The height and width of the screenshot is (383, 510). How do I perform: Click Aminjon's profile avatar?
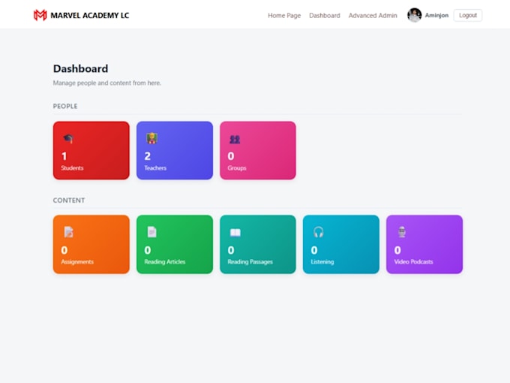(x=414, y=15)
